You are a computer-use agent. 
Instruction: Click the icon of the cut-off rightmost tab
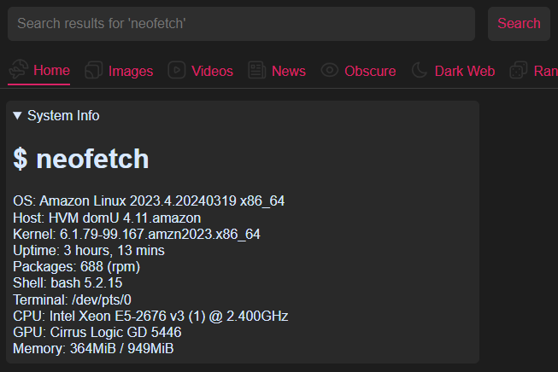click(x=518, y=71)
